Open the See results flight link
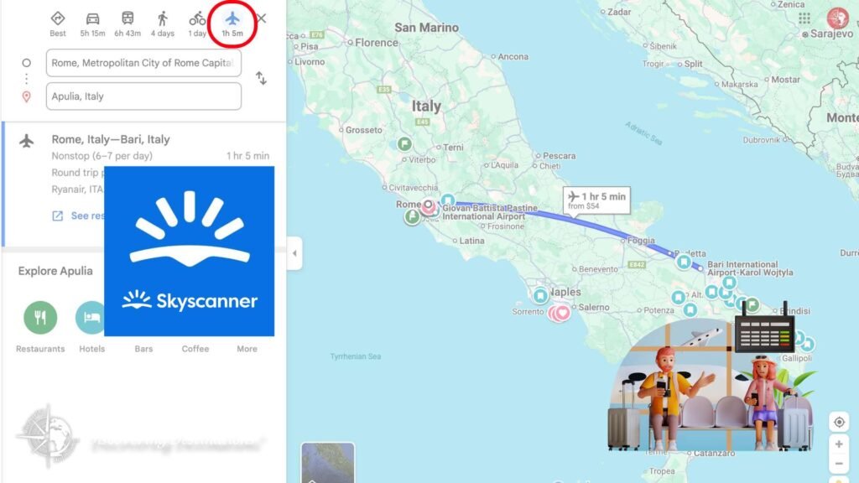 point(78,216)
